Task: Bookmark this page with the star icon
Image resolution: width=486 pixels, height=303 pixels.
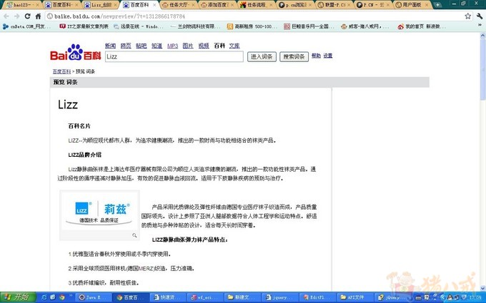Action: coord(467,16)
